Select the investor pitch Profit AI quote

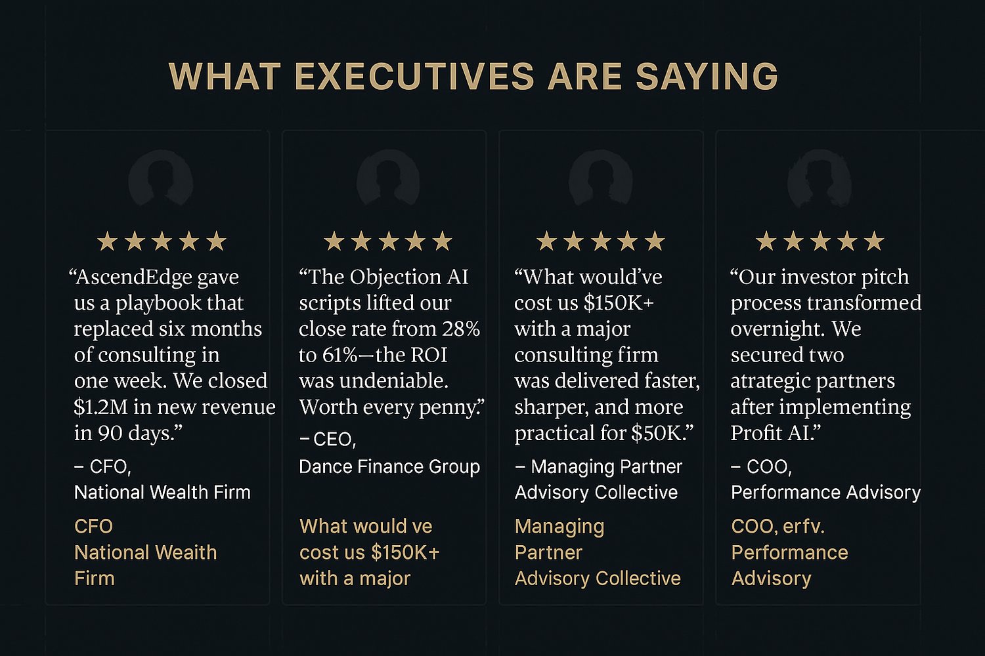coord(824,354)
